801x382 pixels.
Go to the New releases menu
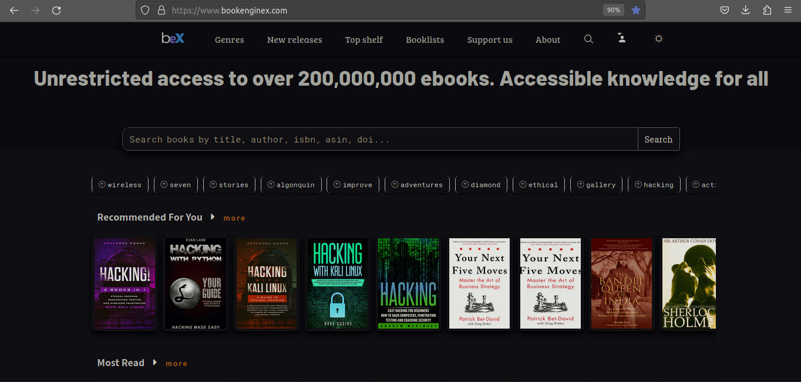294,40
